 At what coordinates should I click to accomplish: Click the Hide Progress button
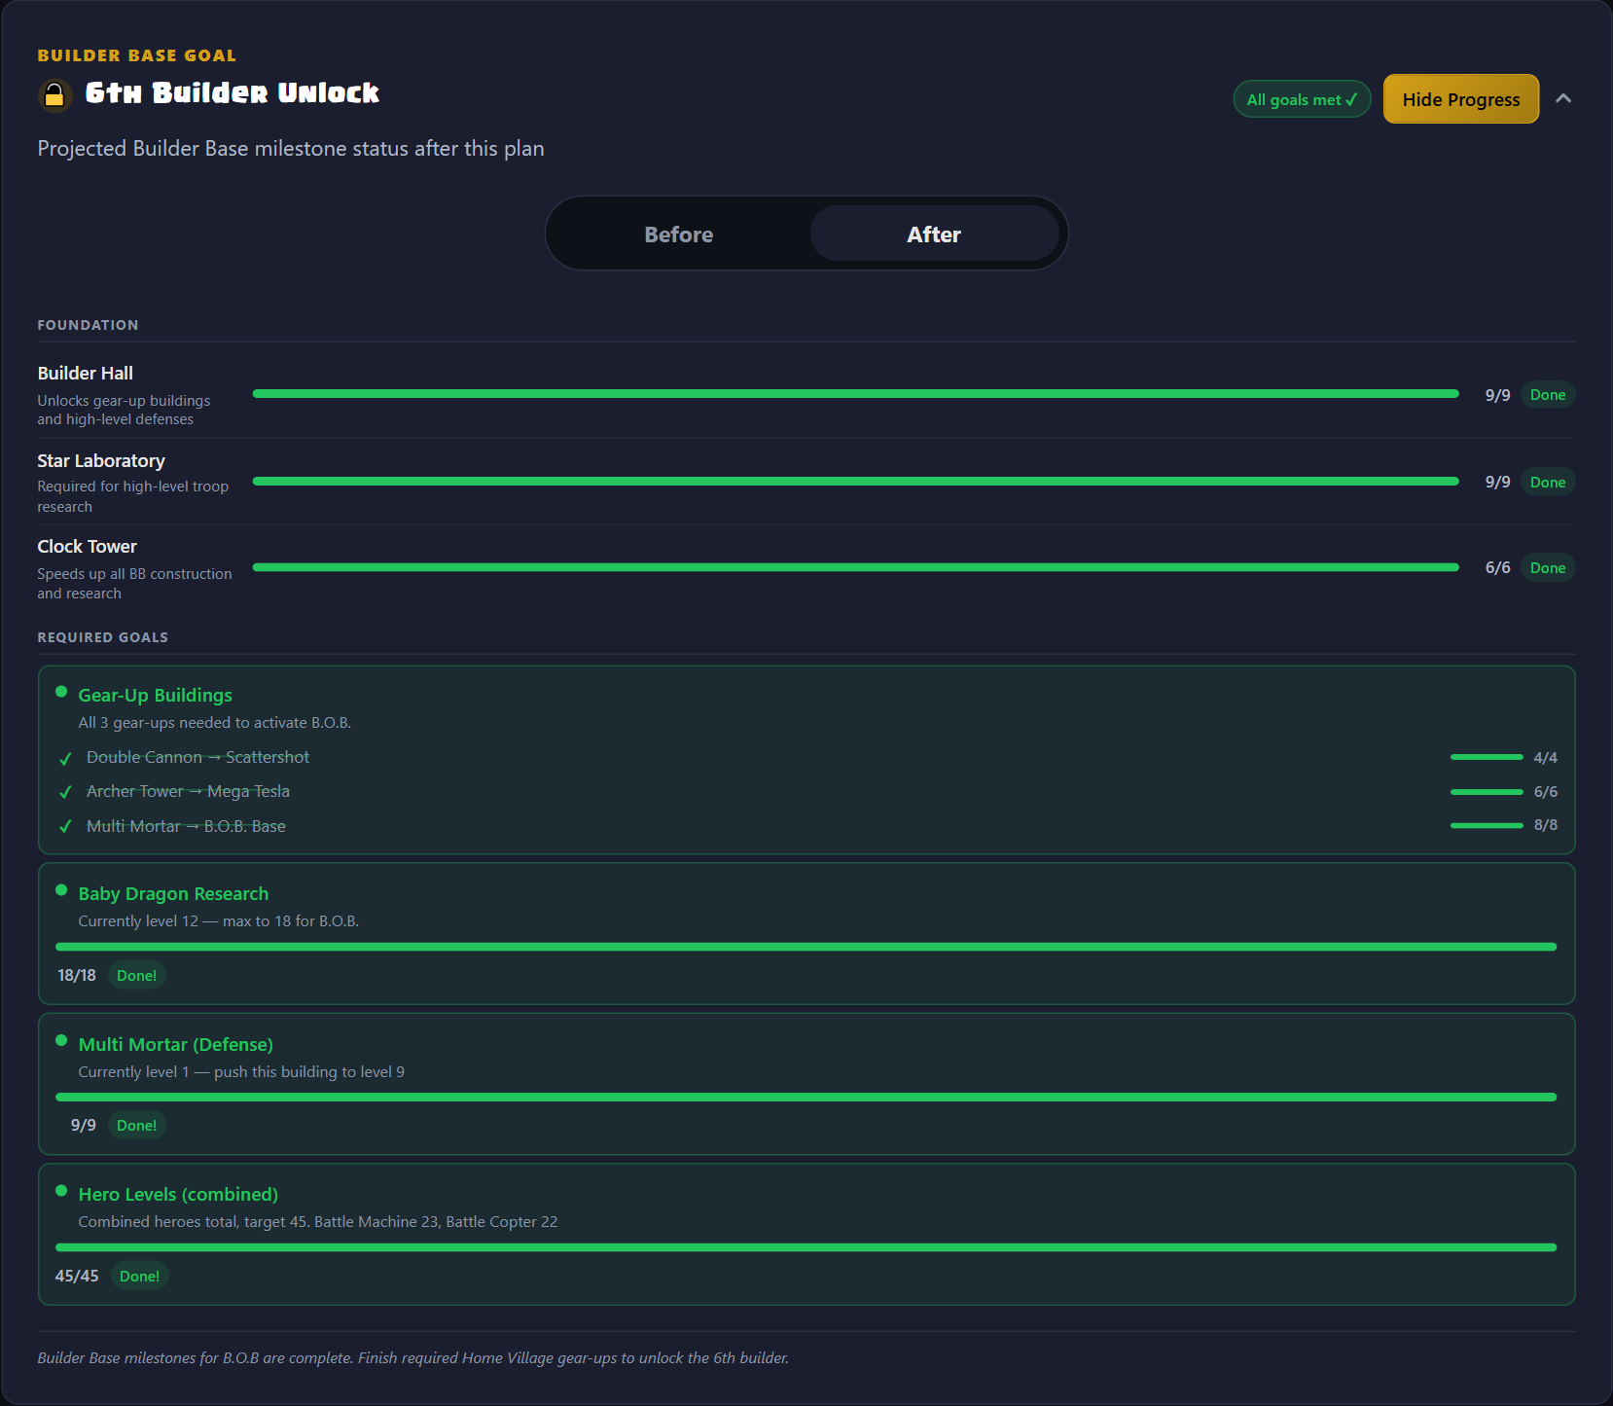pyautogui.click(x=1460, y=99)
